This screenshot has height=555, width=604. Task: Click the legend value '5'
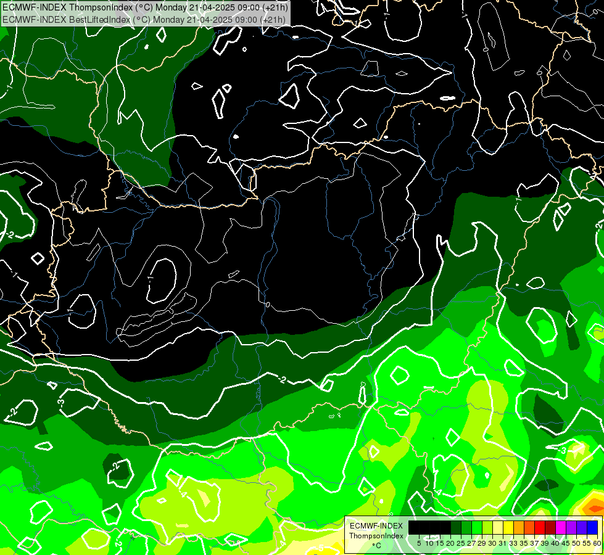[419, 543]
